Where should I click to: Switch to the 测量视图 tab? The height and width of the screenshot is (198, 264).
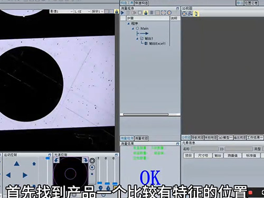[142, 138]
